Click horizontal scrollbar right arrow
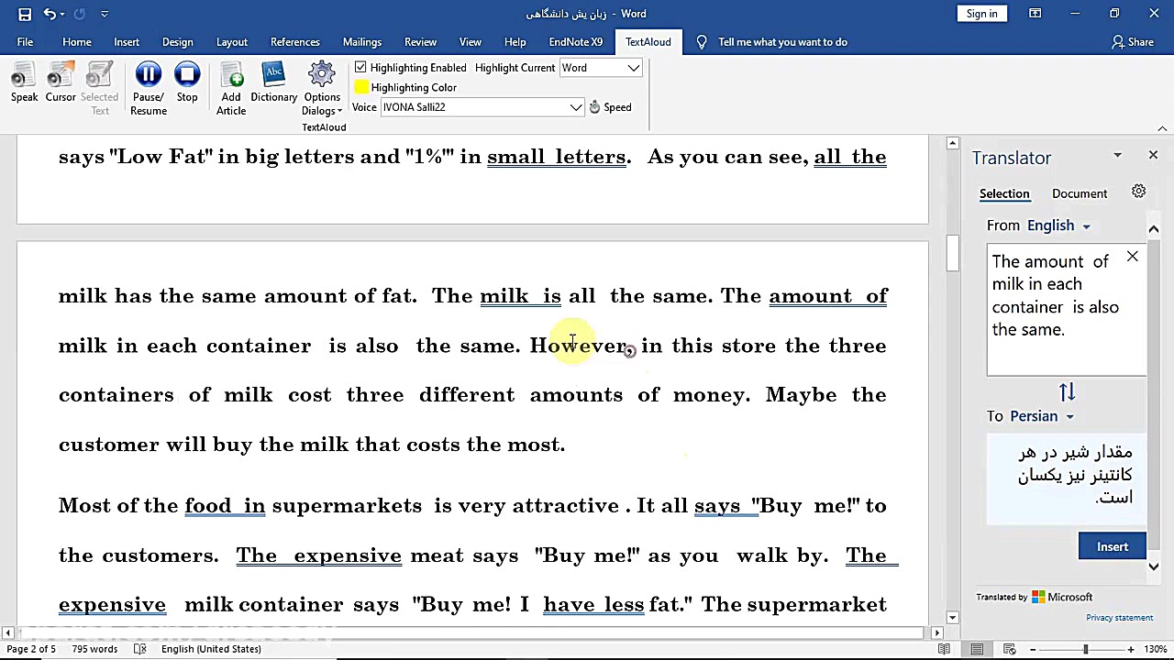The height and width of the screenshot is (660, 1174). pyautogui.click(x=937, y=632)
